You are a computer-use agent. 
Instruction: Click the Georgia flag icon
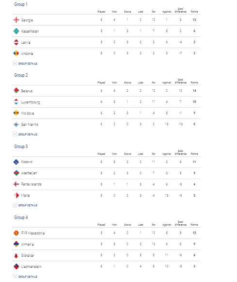click(16, 20)
